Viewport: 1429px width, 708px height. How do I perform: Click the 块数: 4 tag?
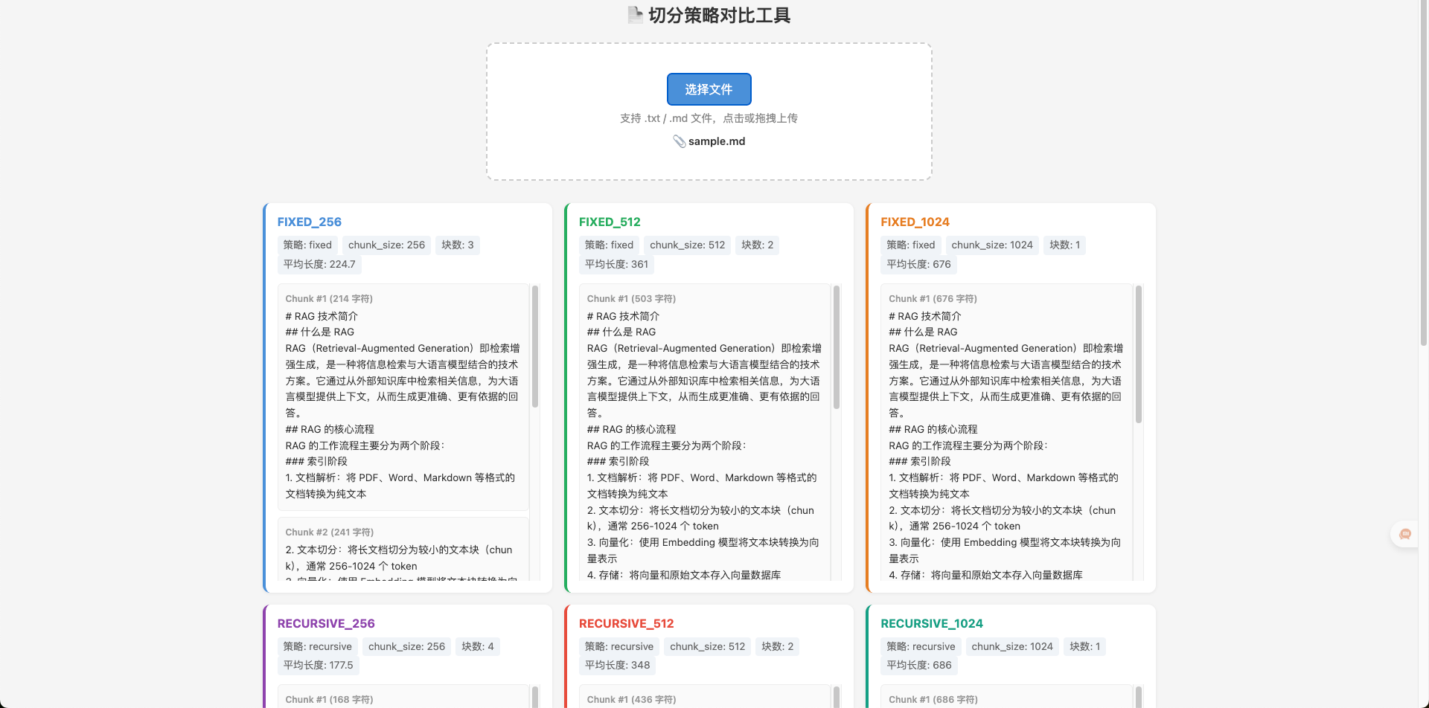(477, 646)
